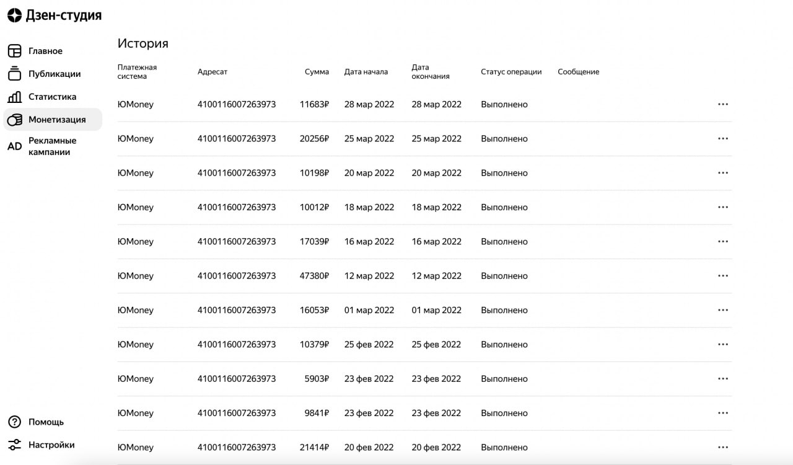793x465 pixels.
Task: Go to the Публикации section
Action: (x=55, y=74)
